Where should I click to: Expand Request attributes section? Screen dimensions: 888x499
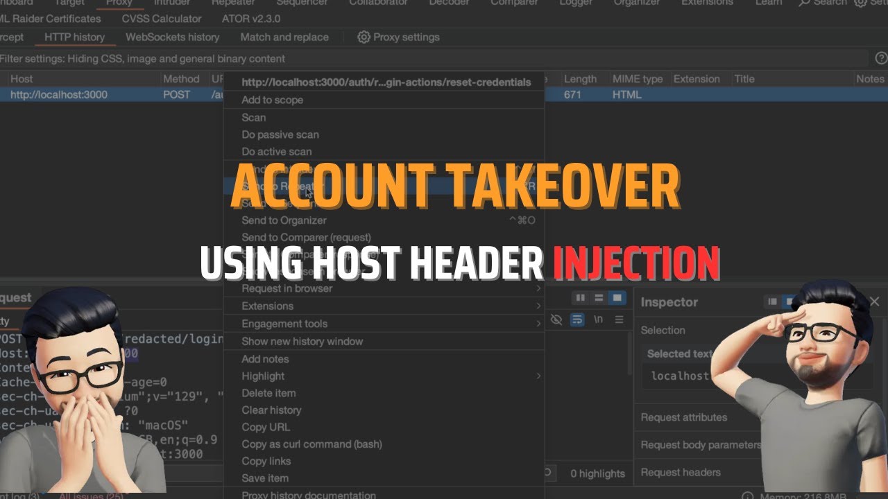tap(684, 417)
